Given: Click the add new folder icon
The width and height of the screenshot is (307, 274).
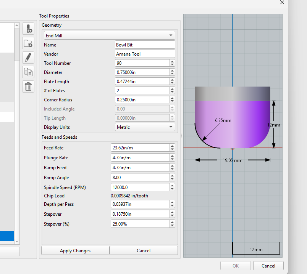Looking at the screenshot, I should (x=28, y=43).
